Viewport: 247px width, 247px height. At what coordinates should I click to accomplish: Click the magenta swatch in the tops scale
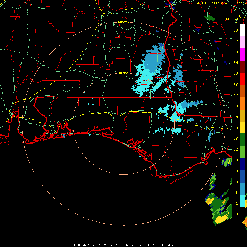(x=242, y=55)
